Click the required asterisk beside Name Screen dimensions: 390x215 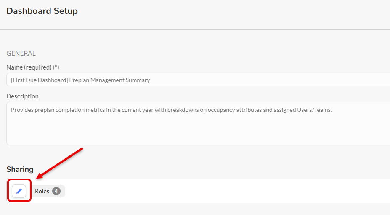(56, 67)
